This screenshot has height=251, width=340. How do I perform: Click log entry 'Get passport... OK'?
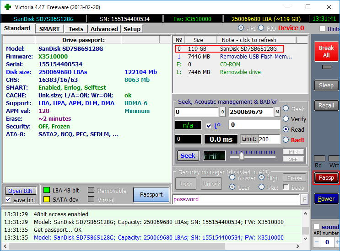click(x=58, y=230)
